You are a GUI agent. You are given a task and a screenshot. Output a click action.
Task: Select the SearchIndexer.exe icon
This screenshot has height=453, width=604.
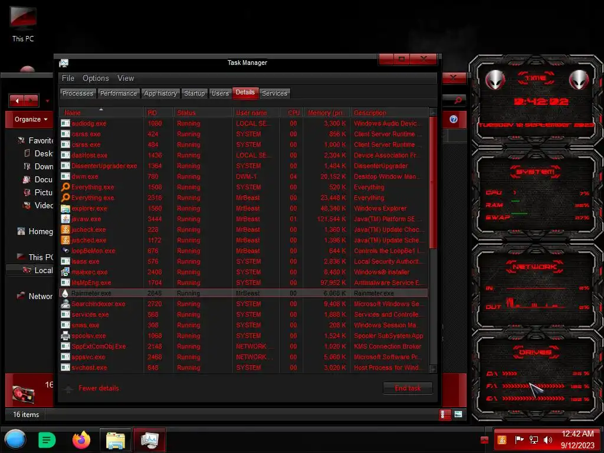click(x=65, y=304)
